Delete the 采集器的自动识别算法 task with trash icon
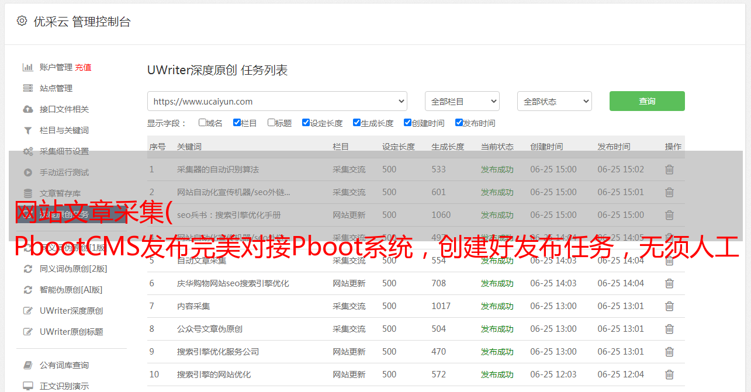 pos(670,169)
